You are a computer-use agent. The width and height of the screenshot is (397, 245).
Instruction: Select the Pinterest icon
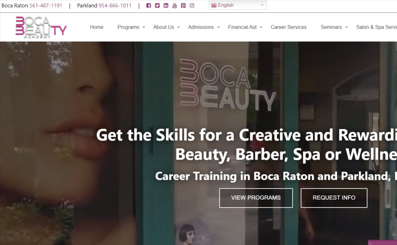tap(183, 5)
